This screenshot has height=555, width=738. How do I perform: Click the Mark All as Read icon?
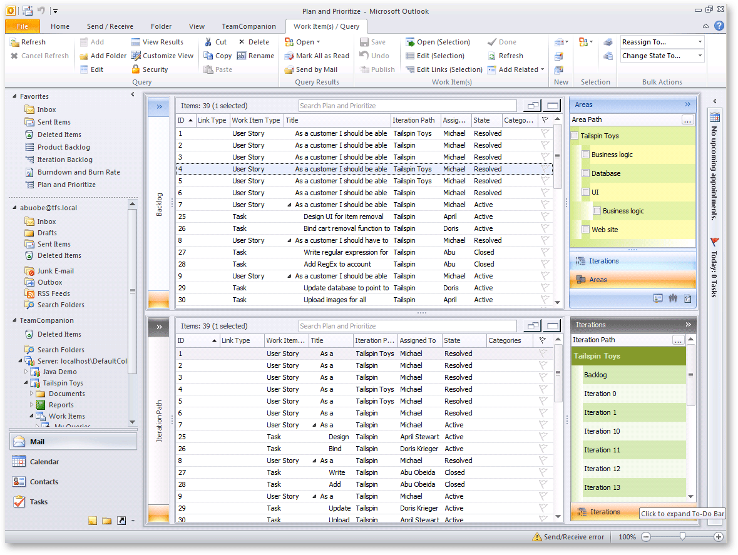pos(289,56)
